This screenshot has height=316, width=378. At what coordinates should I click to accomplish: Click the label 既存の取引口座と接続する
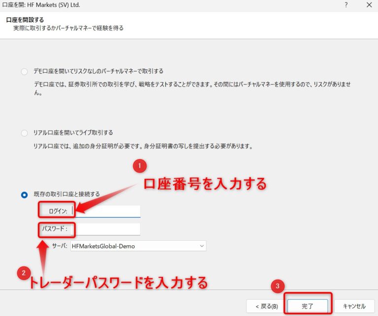pos(67,194)
